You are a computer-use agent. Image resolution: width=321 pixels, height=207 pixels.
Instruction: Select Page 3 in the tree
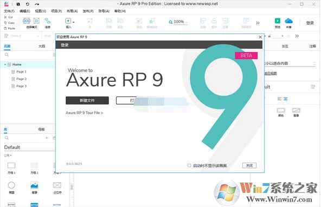21,86
